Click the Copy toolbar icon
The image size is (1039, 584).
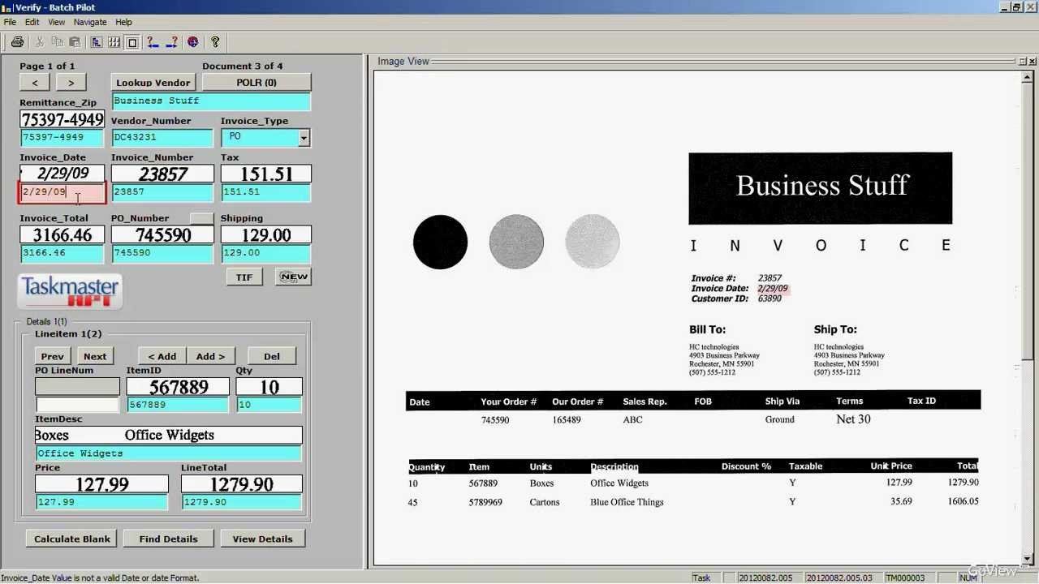pos(57,42)
